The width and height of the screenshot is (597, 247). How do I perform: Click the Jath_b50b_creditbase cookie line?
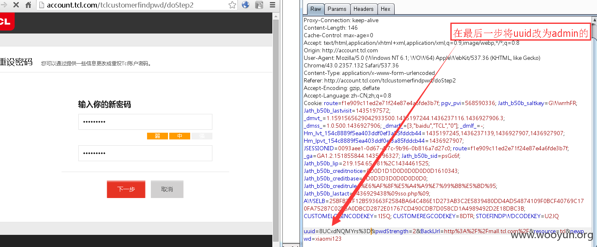pos(365,178)
